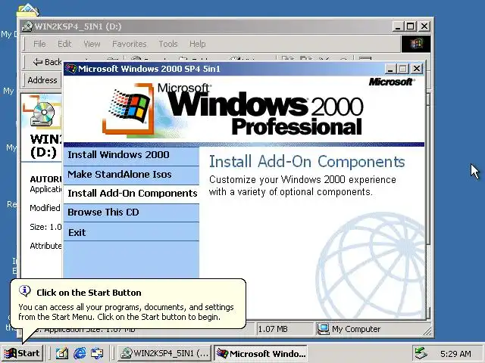Image resolution: width=485 pixels, height=363 pixels.
Task: Click the taskbar clock 5:29 AM
Action: point(455,353)
